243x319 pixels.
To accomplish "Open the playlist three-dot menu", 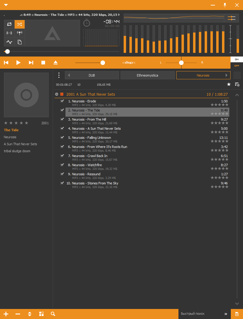I will [x=59, y=75].
